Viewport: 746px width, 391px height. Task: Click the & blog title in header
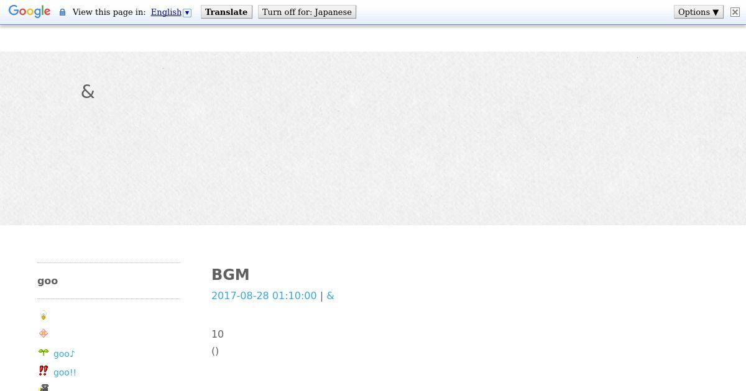(x=88, y=92)
